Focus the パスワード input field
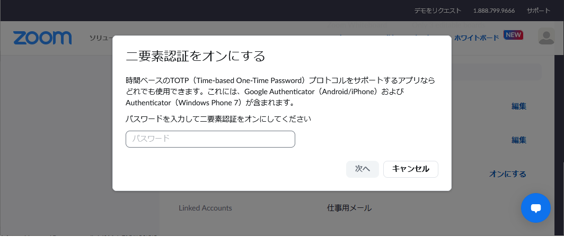 point(210,139)
